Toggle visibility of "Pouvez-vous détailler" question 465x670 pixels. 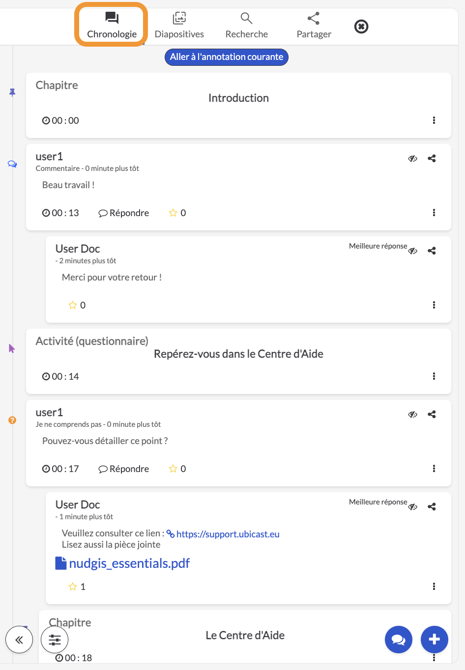(413, 415)
